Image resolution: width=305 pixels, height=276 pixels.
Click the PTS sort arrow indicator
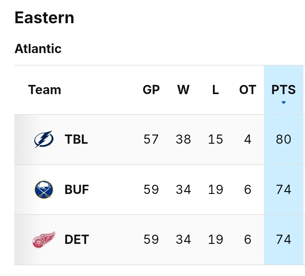coord(284,102)
